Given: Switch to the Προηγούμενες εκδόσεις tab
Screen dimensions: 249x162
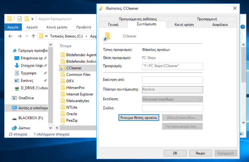Looking at the screenshot, I should (x=138, y=19).
